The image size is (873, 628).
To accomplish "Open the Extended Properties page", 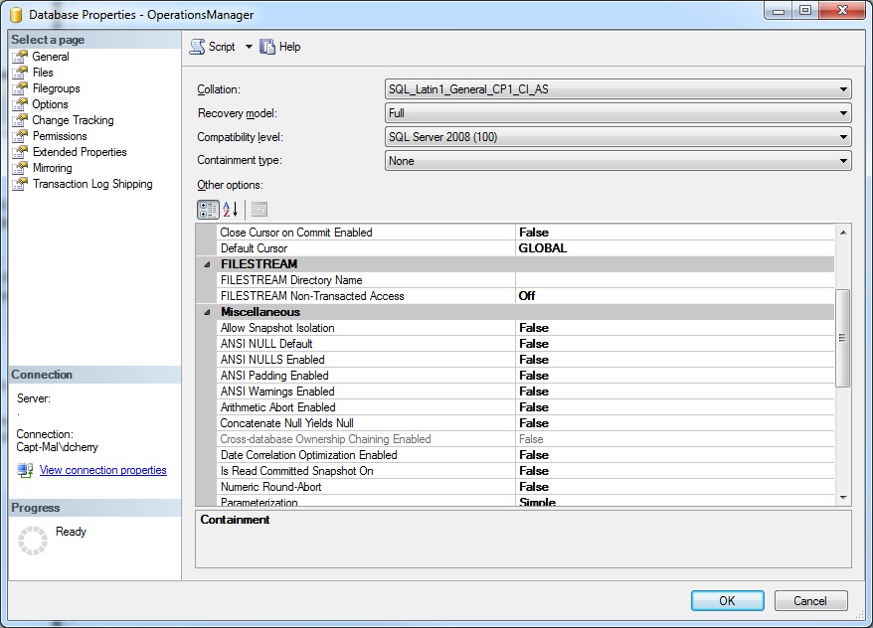I will point(80,152).
